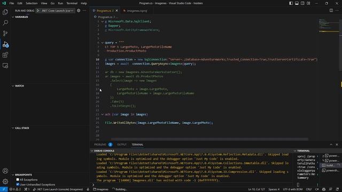Open the Manage gear in activity bar

pyautogui.click(x=5, y=181)
